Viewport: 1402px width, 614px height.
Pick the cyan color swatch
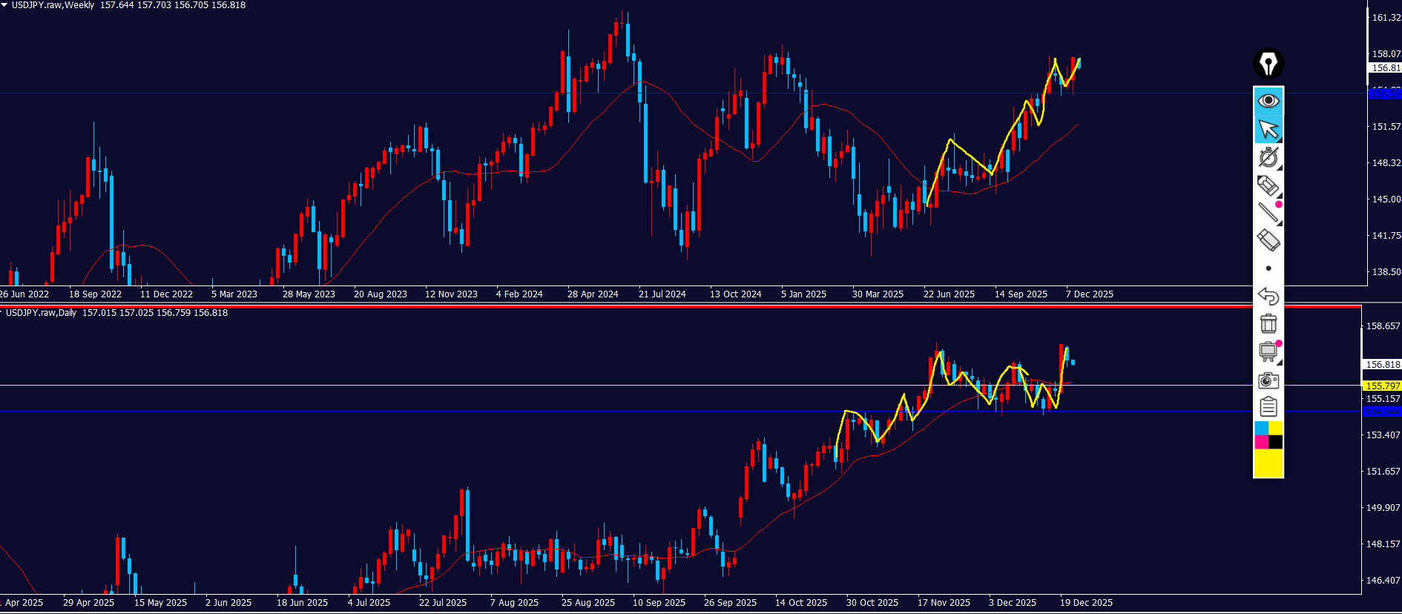[1261, 429]
